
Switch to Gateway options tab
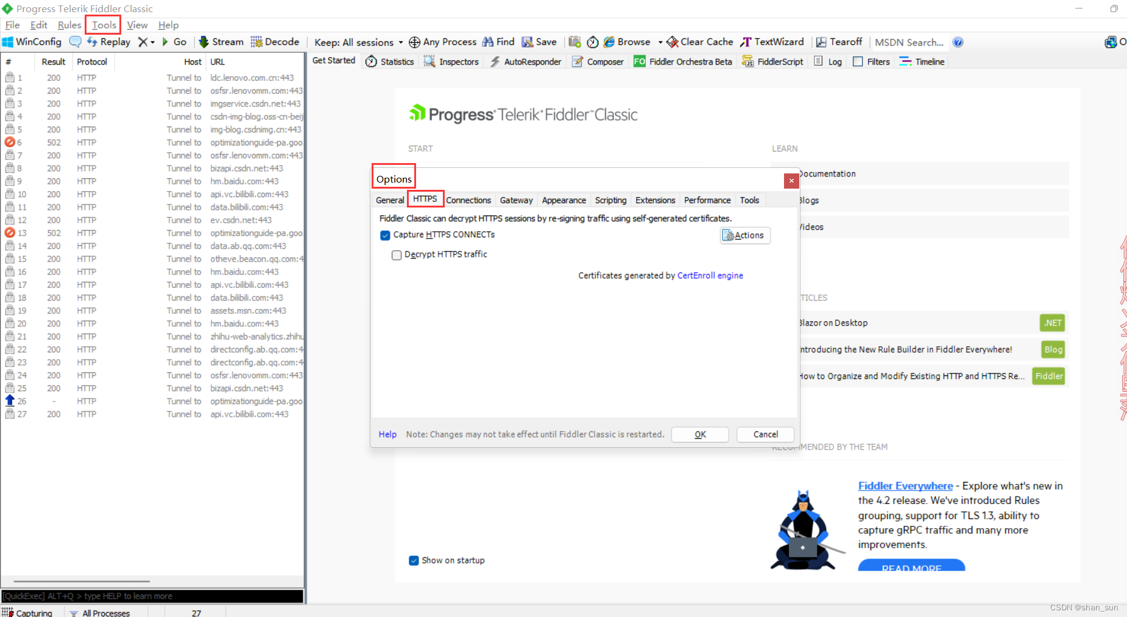coord(516,200)
